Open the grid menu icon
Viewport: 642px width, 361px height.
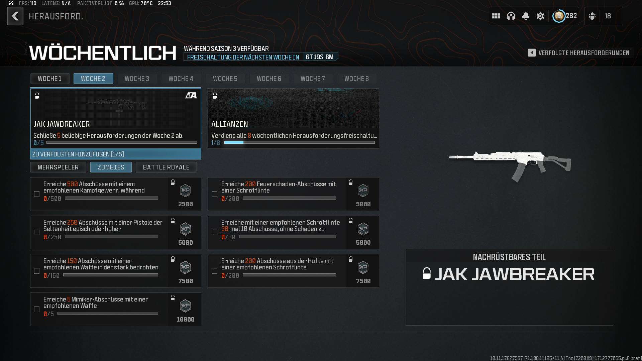point(496,16)
